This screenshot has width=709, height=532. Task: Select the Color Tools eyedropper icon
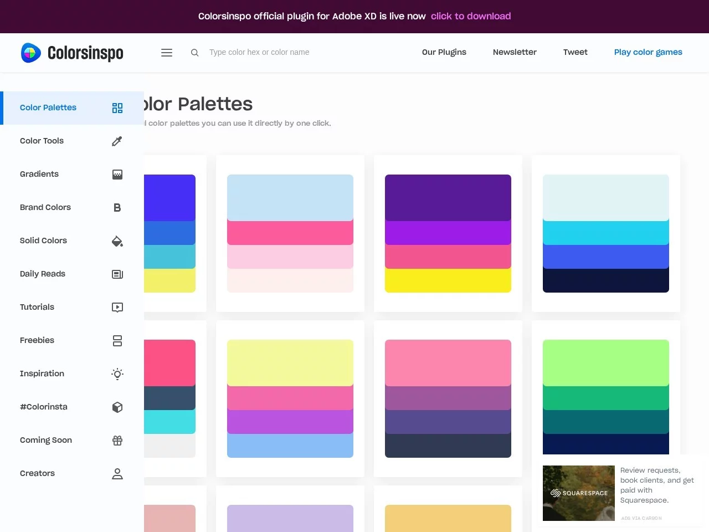[x=117, y=141]
